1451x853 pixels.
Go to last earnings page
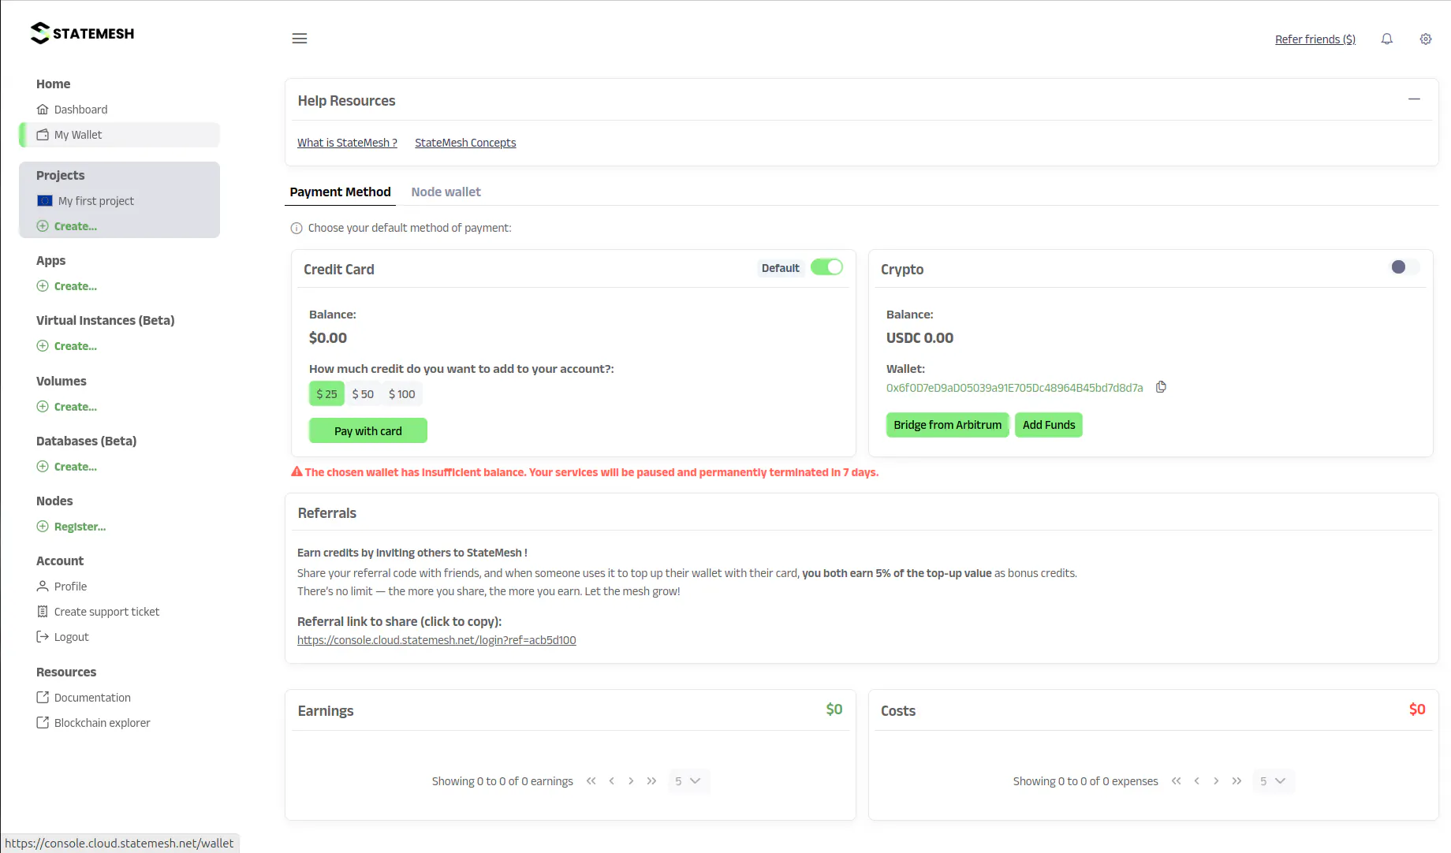(651, 781)
